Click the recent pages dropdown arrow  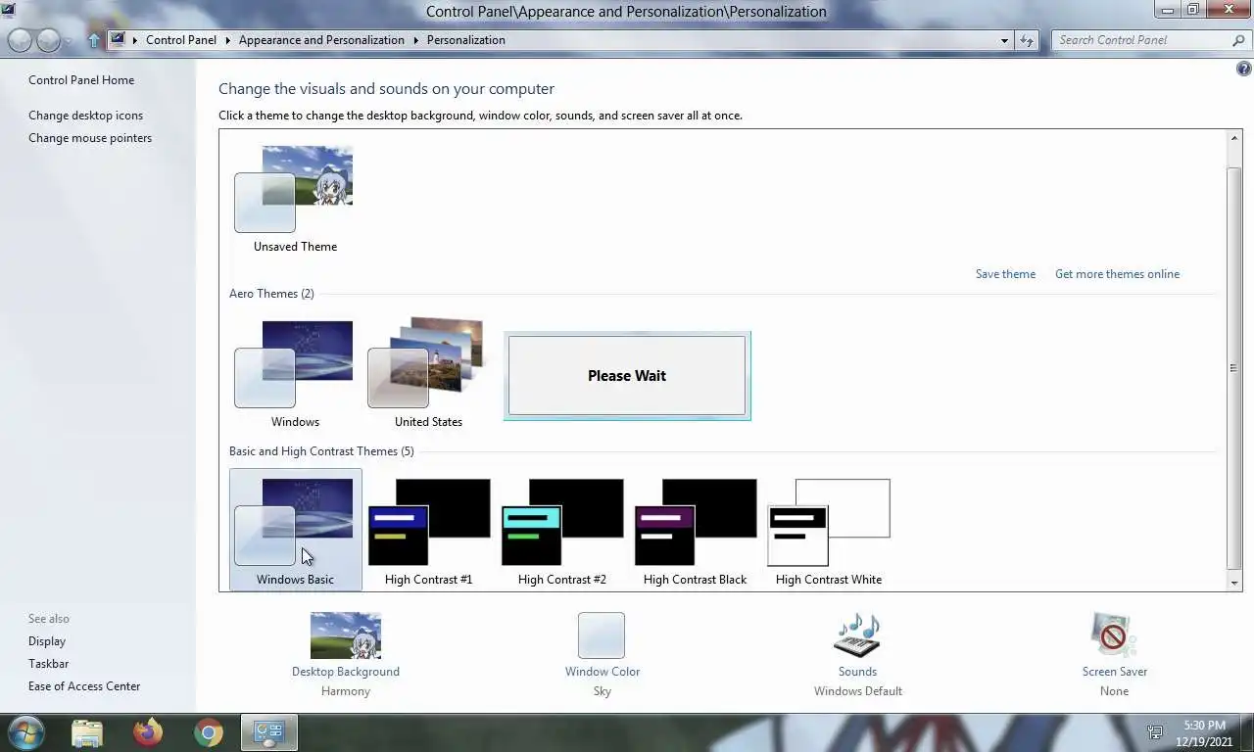pyautogui.click(x=69, y=41)
